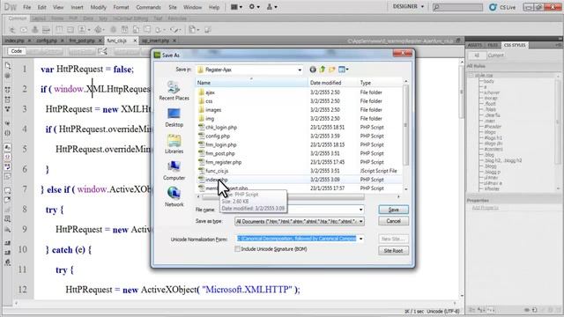The width and height of the screenshot is (564, 317).
Task: Close the sql_insert.php document tab
Action: [174, 41]
